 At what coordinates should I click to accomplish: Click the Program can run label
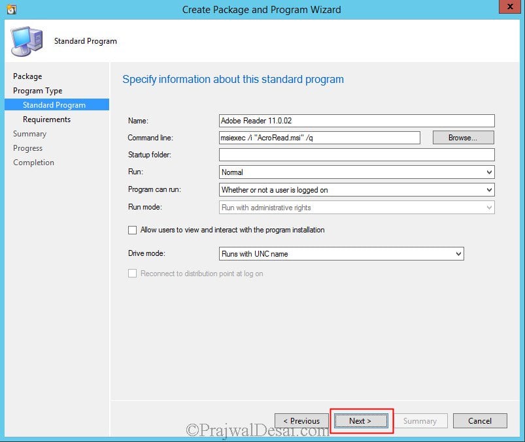pos(154,189)
